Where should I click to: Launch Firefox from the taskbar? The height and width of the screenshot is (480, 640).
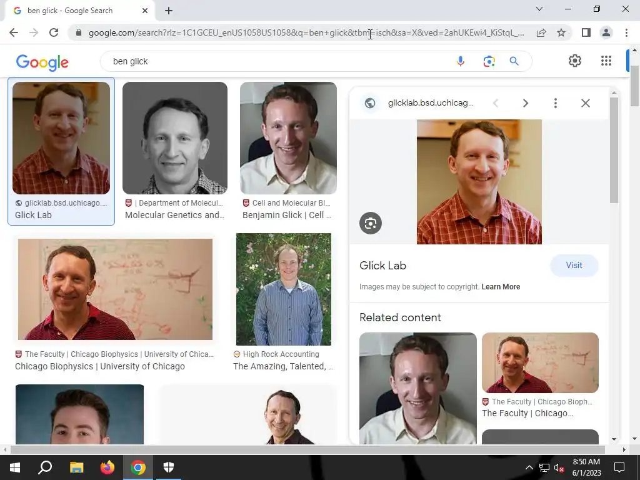point(107,467)
